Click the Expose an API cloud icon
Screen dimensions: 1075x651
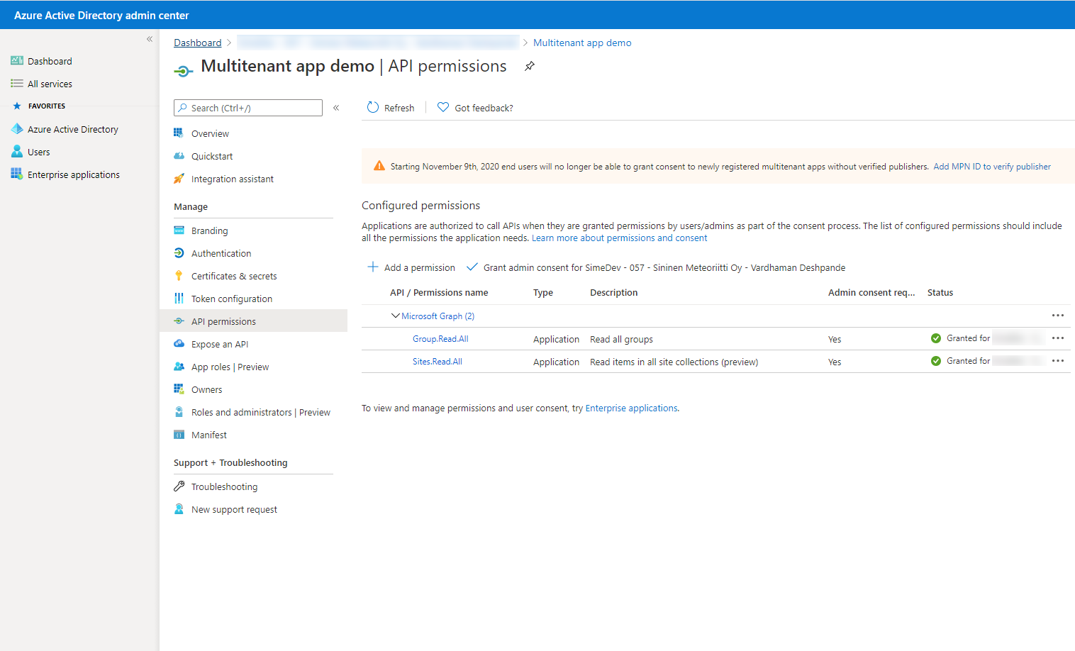tap(179, 344)
